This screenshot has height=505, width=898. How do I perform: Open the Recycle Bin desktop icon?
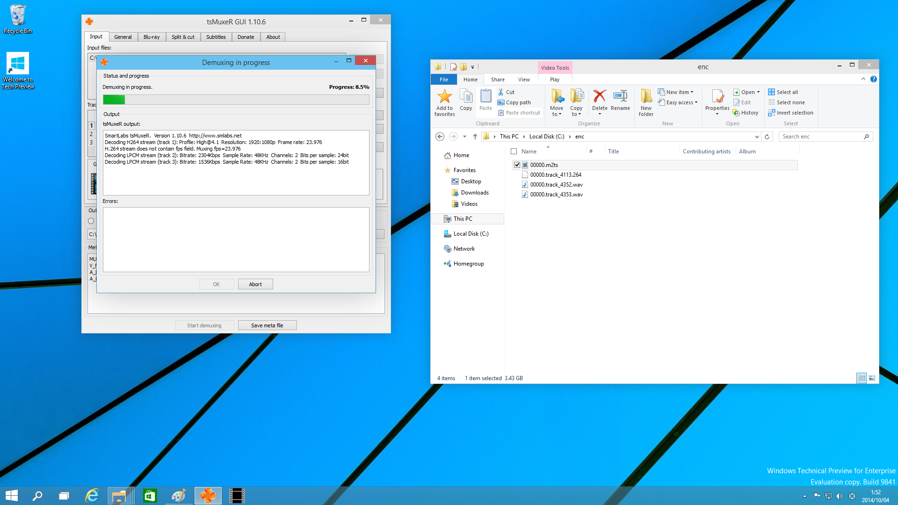click(18, 19)
